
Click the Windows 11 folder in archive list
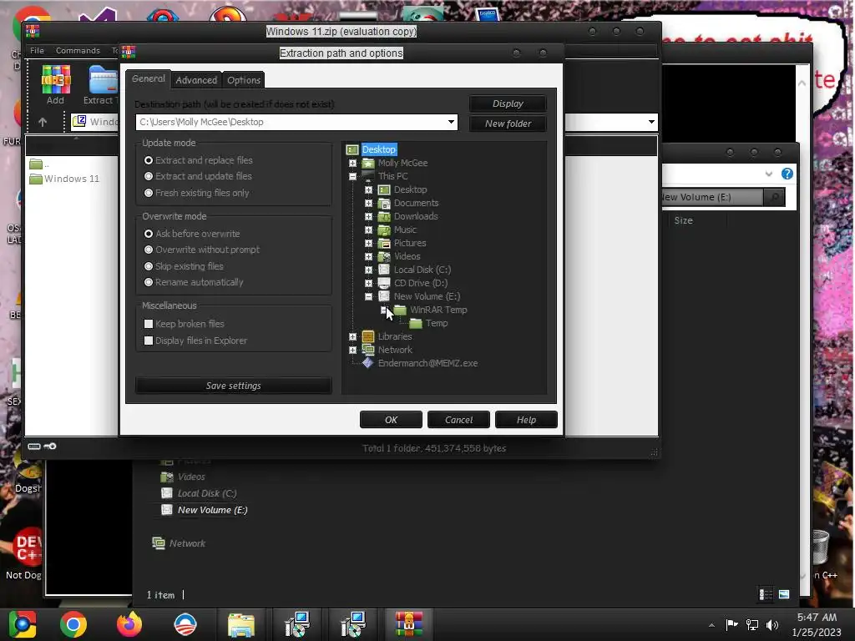coord(65,179)
